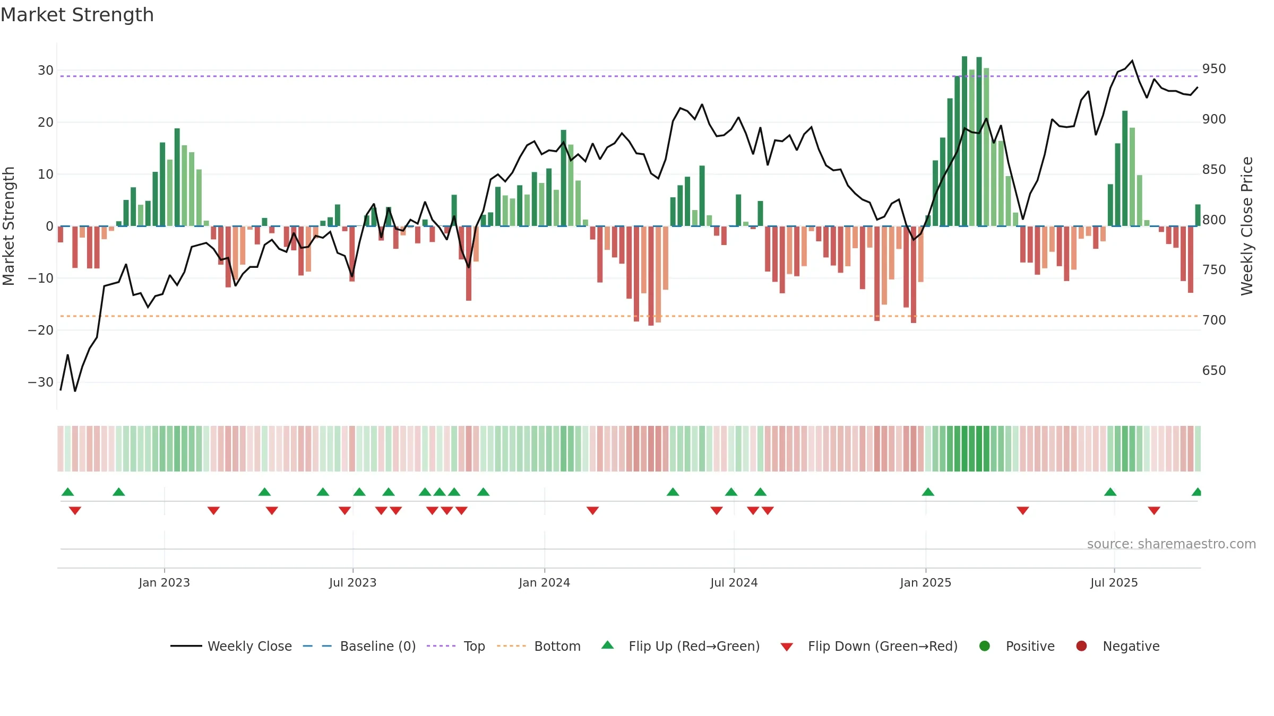Toggle Positive legend entry
Viewport: 1274px width, 716px height.
(x=1017, y=646)
